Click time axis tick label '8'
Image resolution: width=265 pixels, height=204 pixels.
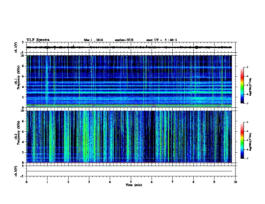point(193,182)
